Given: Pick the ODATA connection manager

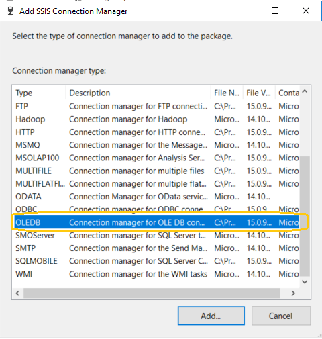Looking at the screenshot, I should pos(156,197).
